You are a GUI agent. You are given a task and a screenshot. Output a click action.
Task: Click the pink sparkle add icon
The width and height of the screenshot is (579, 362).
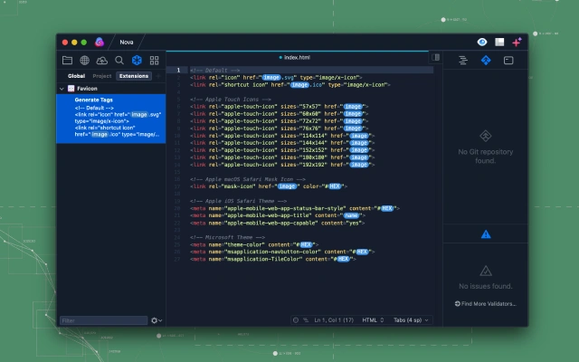click(x=517, y=43)
